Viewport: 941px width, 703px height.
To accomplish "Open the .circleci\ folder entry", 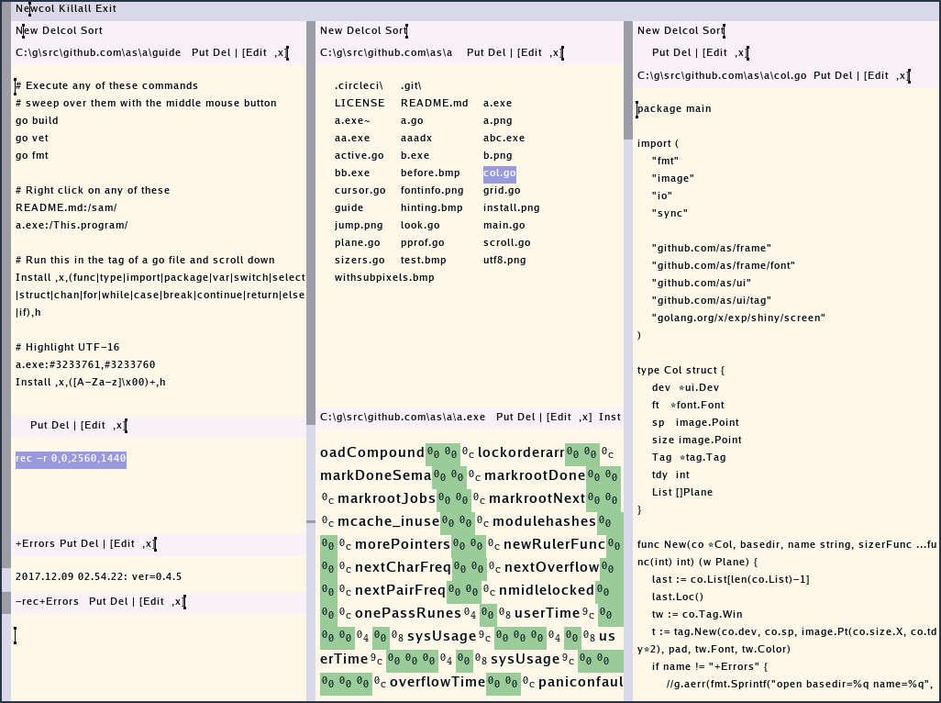I will coord(359,86).
